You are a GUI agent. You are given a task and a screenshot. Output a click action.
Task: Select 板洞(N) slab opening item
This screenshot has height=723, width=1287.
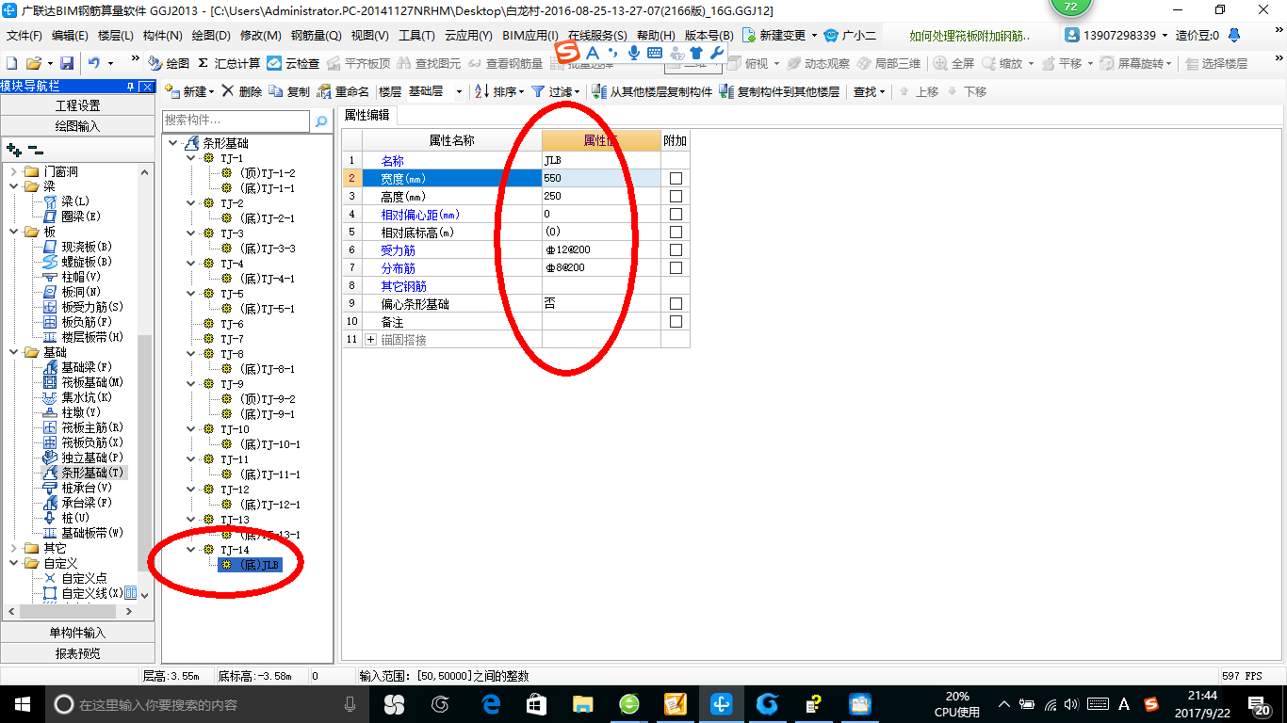pyautogui.click(x=72, y=292)
